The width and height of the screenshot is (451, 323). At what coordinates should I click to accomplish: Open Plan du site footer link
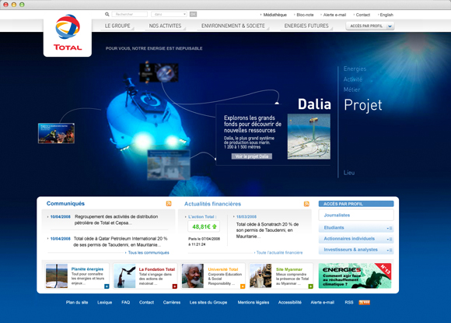(77, 302)
